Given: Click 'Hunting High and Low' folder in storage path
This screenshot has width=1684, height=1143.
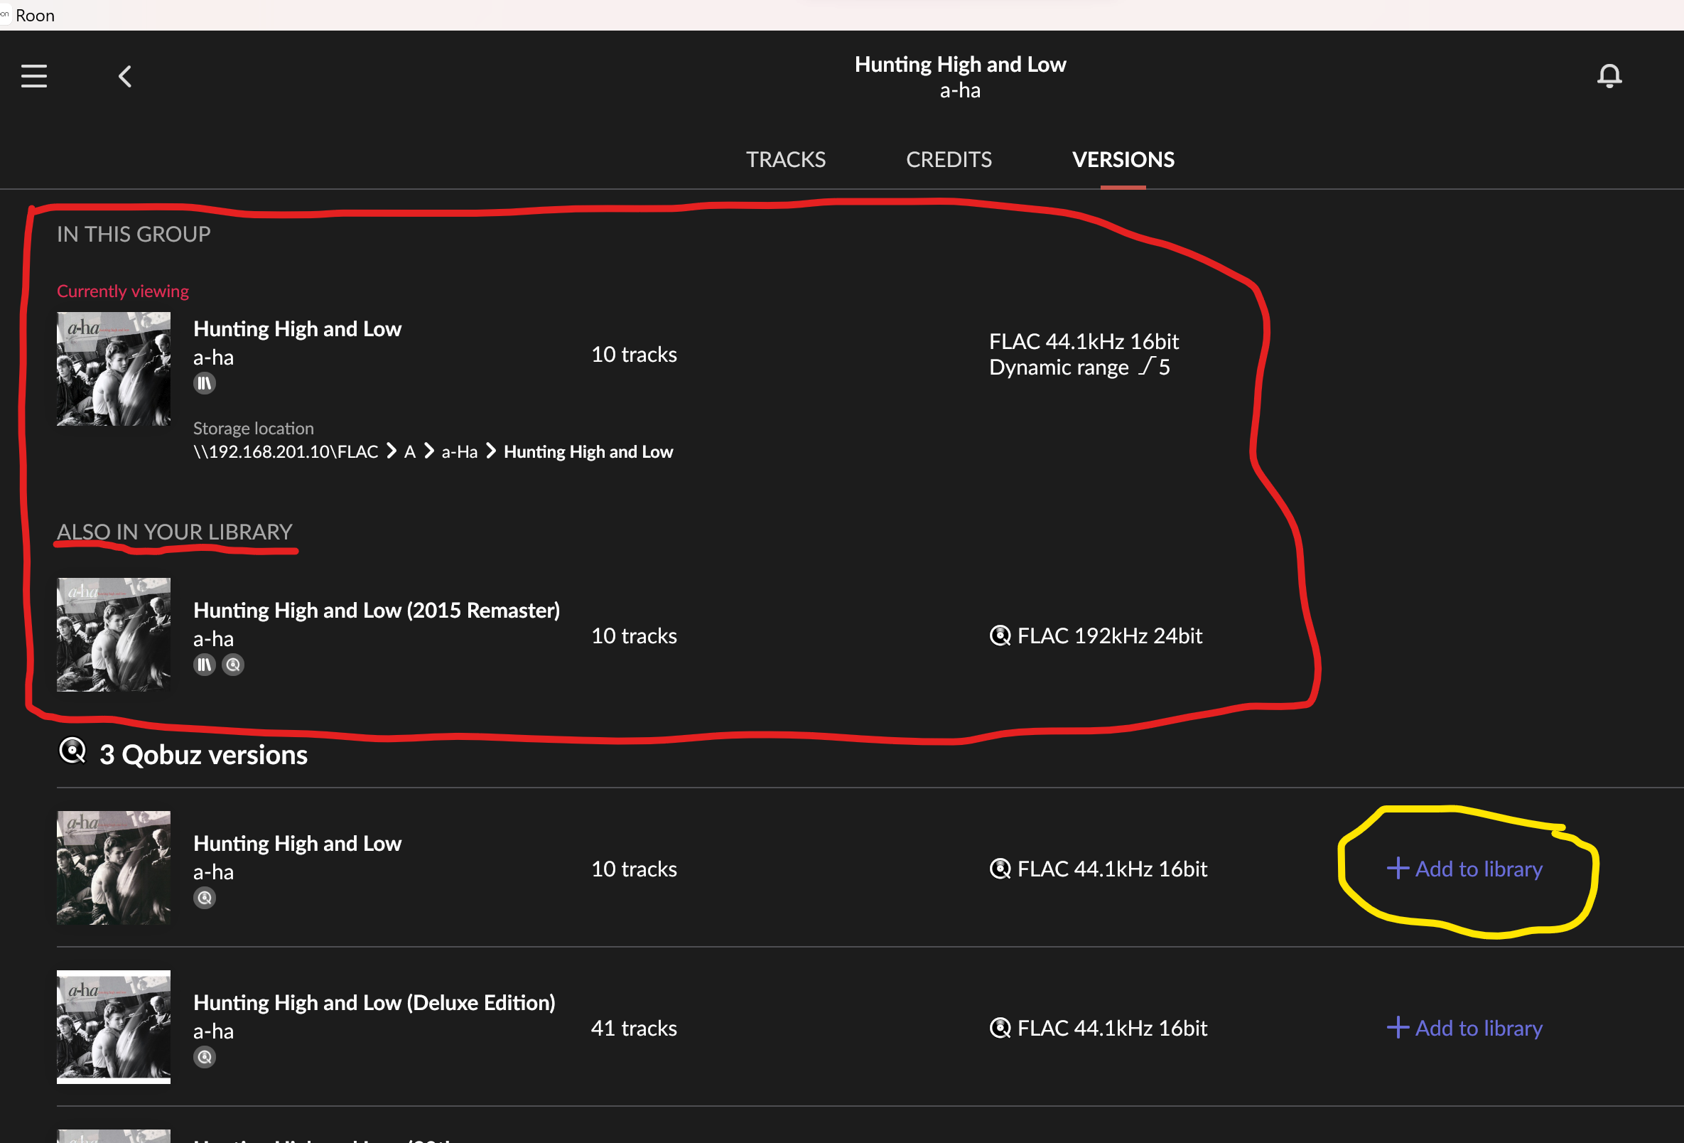Looking at the screenshot, I should pyautogui.click(x=588, y=451).
